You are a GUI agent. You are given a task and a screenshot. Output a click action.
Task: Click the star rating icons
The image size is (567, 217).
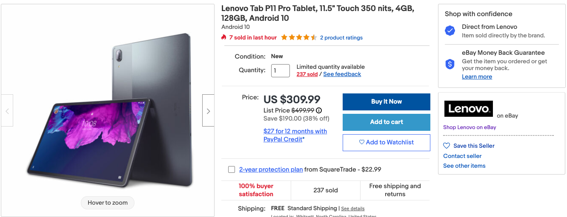(299, 37)
